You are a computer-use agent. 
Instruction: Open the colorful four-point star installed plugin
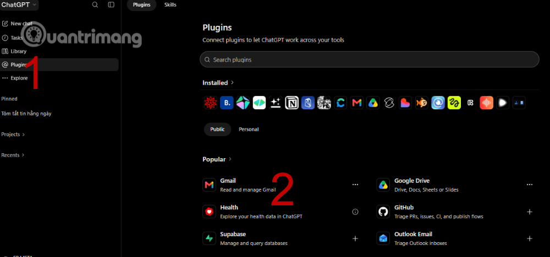coord(243,103)
